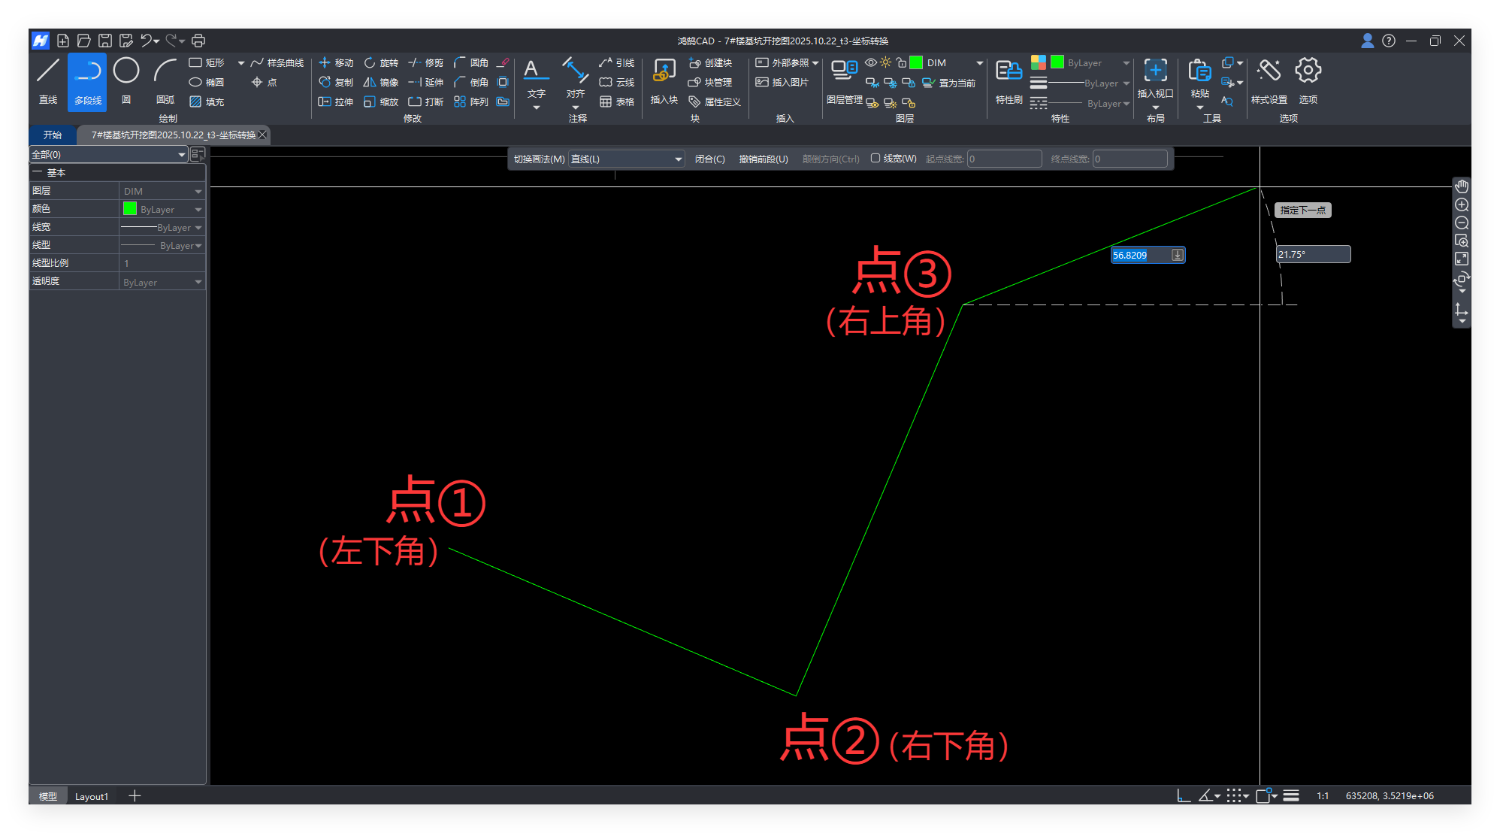Click the Zoom In magnifier in navigation bar

1462,204
